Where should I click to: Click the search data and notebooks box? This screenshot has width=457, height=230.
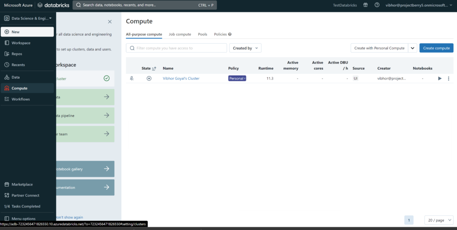[145, 5]
